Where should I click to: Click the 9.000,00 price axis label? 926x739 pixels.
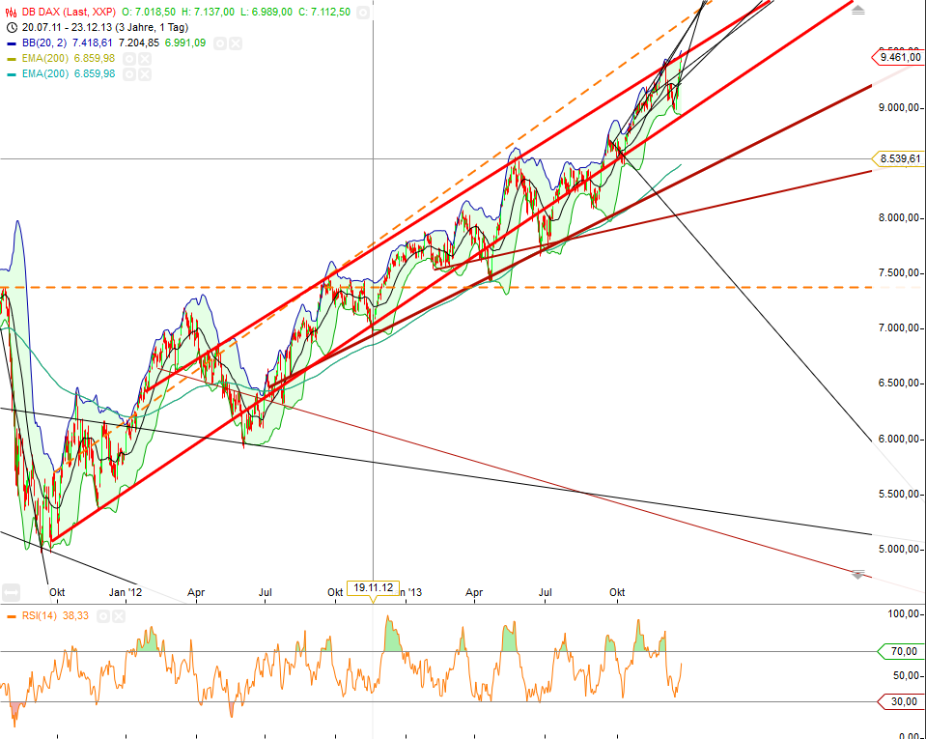pyautogui.click(x=900, y=107)
